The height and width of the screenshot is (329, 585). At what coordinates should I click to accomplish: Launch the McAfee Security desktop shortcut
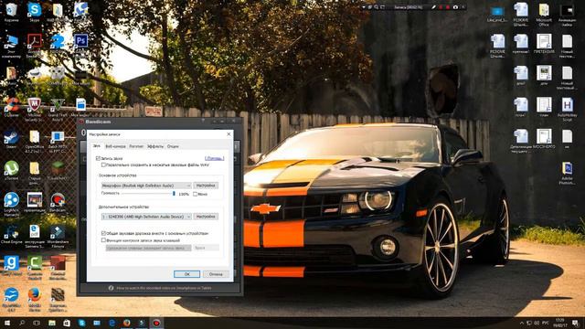[x=35, y=109]
